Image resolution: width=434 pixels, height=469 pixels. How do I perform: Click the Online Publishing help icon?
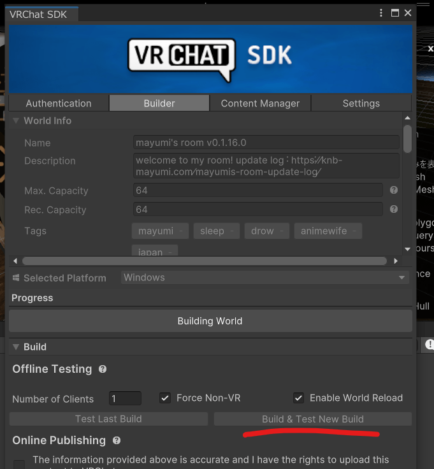117,440
